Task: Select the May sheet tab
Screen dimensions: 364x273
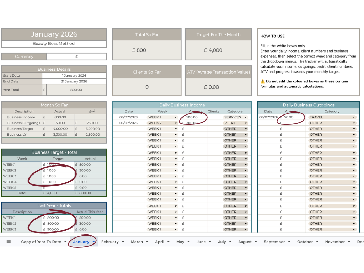Action: point(180,242)
